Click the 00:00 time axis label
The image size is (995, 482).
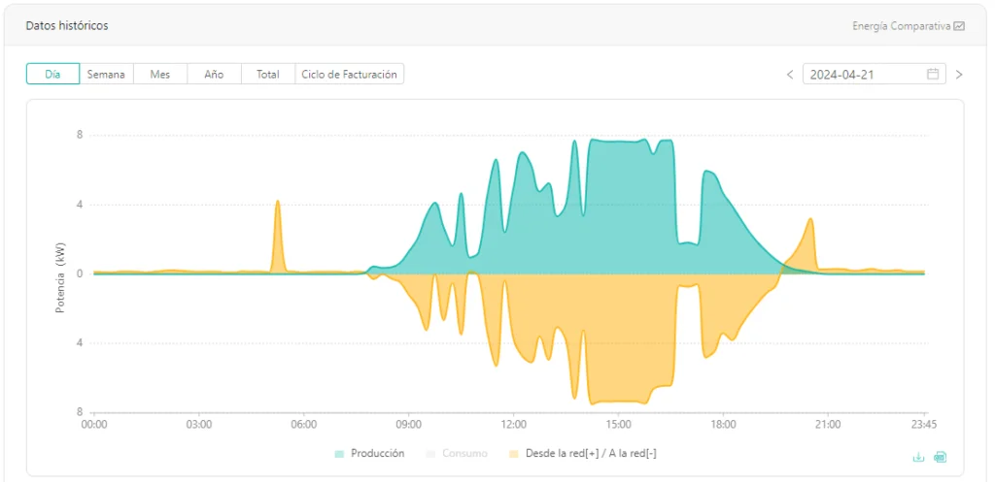[94, 425]
